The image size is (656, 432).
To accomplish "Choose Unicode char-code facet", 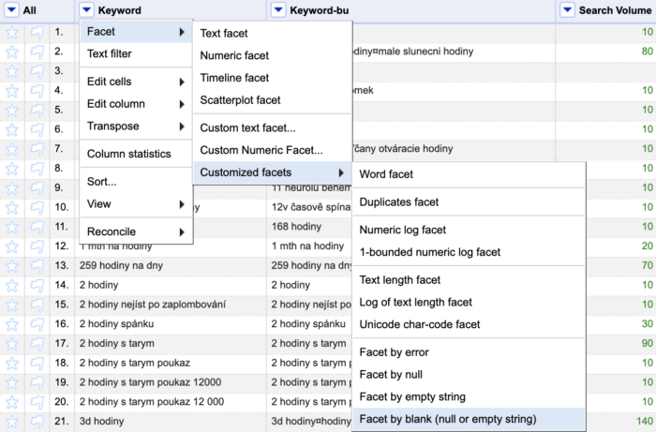I will 469,324.
